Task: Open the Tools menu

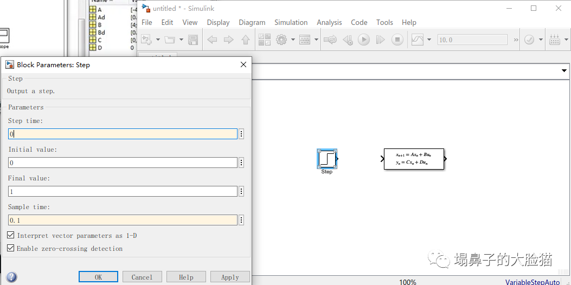Action: pos(384,22)
